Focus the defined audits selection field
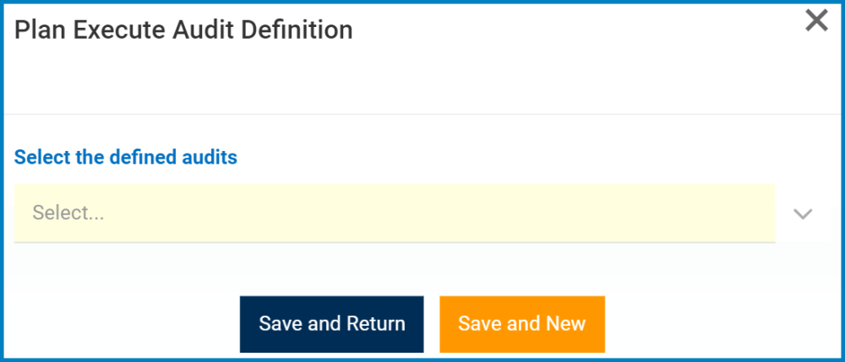The image size is (845, 362). 395,213
